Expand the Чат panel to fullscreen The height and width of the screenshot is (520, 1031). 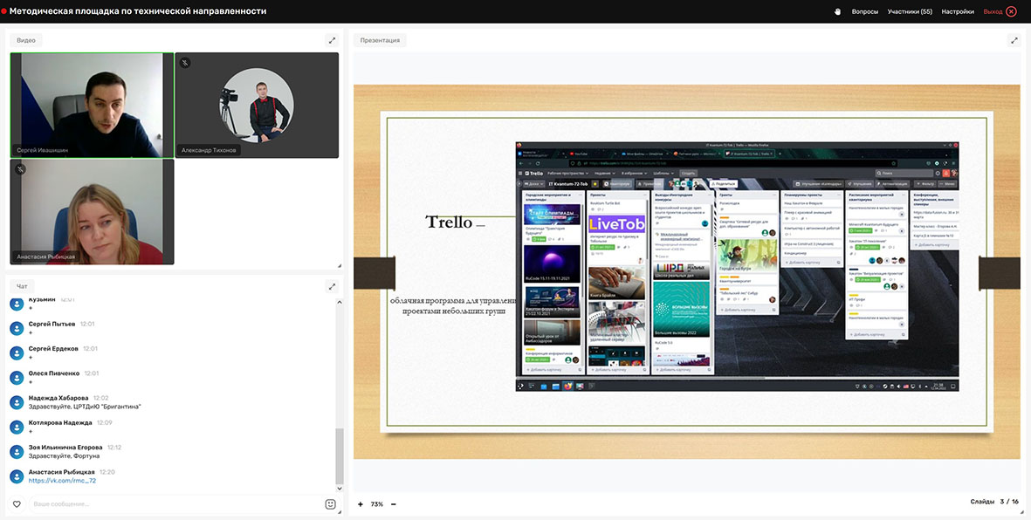332,286
